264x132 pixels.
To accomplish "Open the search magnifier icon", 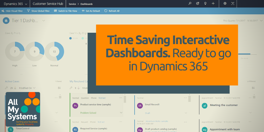I will (190, 4).
